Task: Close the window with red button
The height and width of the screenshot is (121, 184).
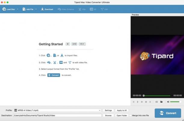Action: pos(2,2)
